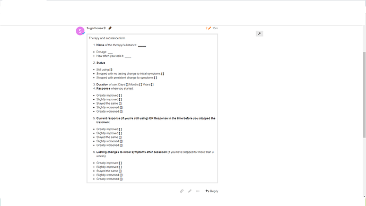This screenshot has height=206, width=366.
Task: Click the 'Duration of use' line
Action: pyautogui.click(x=125, y=84)
